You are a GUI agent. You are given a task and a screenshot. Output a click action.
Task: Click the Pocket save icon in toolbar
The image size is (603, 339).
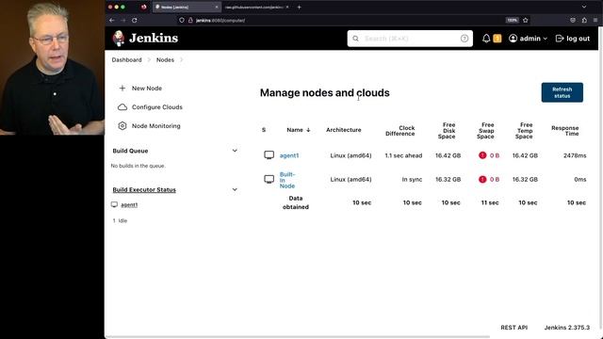pyautogui.click(x=573, y=21)
